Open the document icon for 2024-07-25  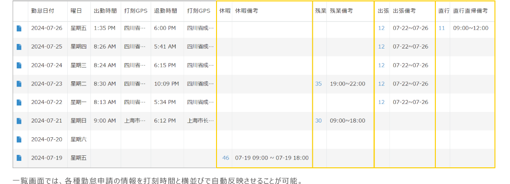[x=19, y=47]
